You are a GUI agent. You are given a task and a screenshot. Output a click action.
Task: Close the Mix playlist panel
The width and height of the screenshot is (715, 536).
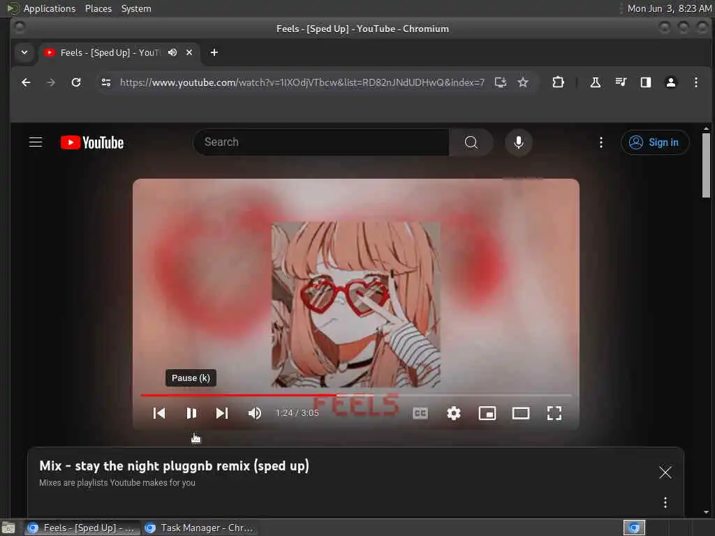(665, 472)
